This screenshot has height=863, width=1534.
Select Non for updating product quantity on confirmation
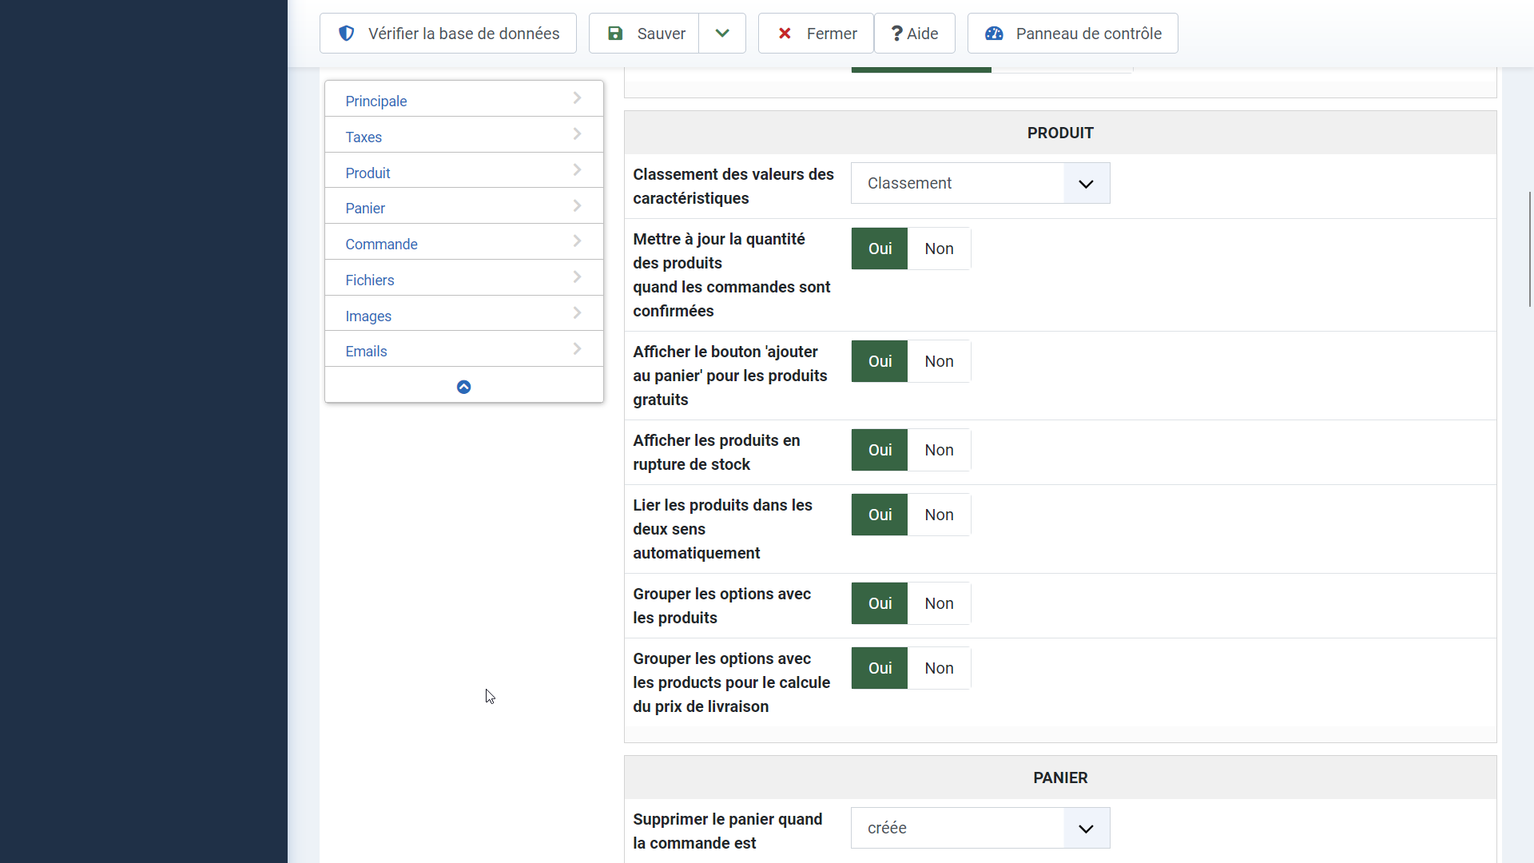[x=939, y=249]
